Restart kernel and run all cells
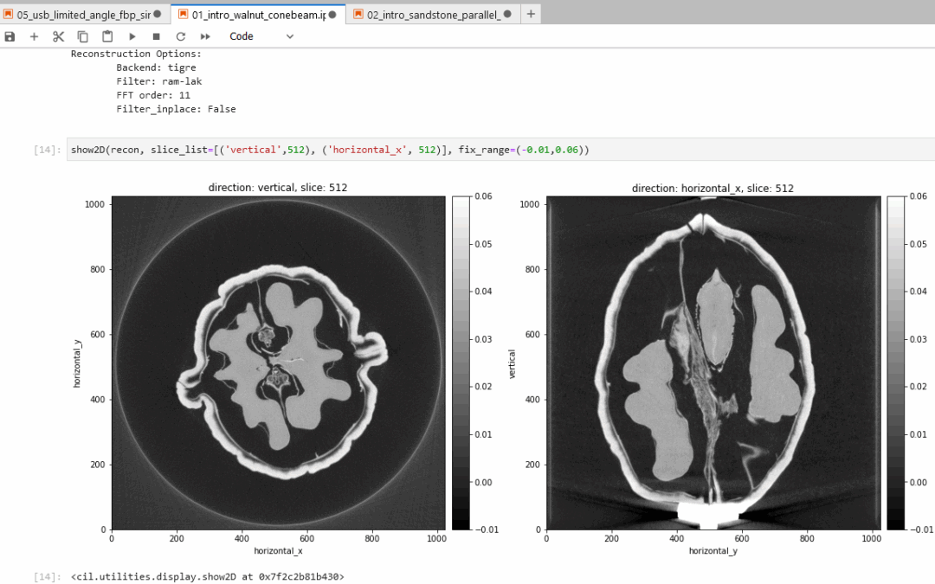 [x=205, y=36]
